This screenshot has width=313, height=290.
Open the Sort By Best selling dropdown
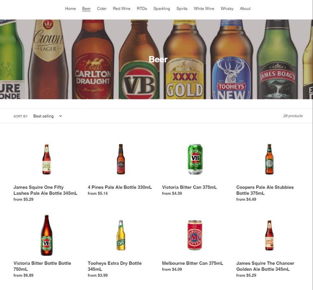click(48, 116)
